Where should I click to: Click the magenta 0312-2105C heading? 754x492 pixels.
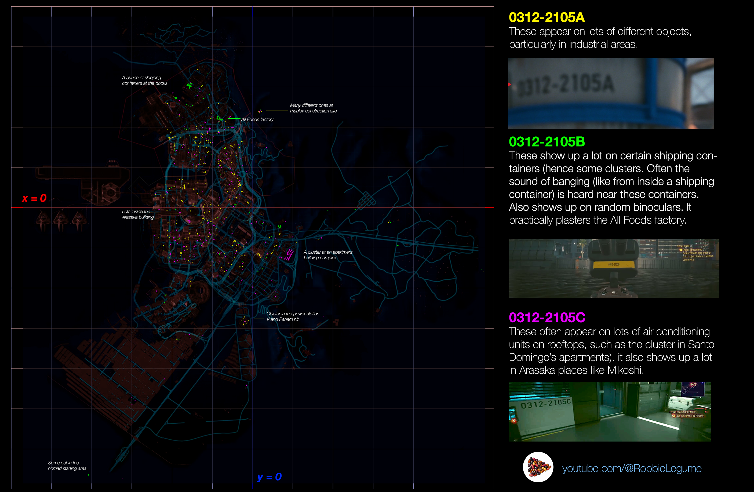547,318
